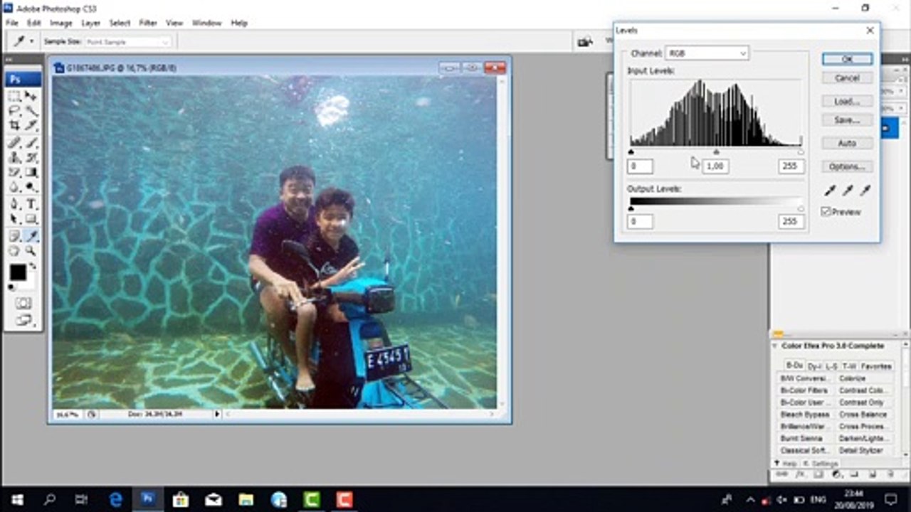
Task: Open the Filter menu
Action: click(x=147, y=23)
